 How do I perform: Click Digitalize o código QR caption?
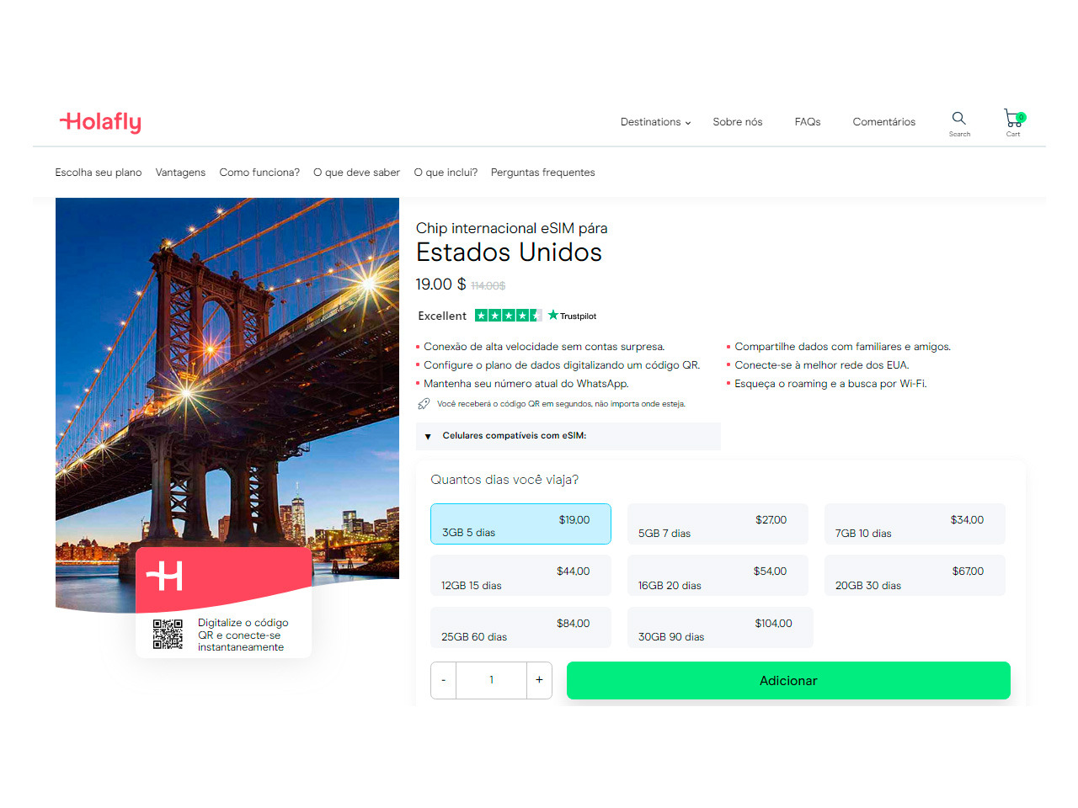[x=243, y=635]
